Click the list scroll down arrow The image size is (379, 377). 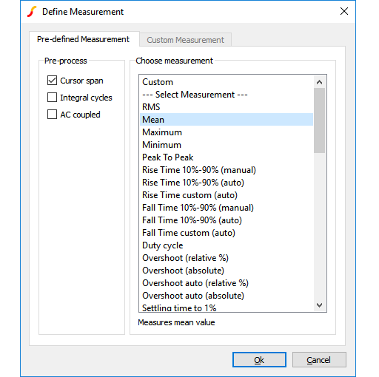tap(319, 305)
